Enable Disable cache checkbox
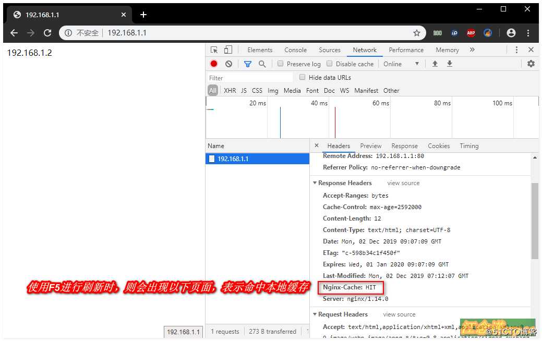Screen dimensions: 542x341 [329, 64]
